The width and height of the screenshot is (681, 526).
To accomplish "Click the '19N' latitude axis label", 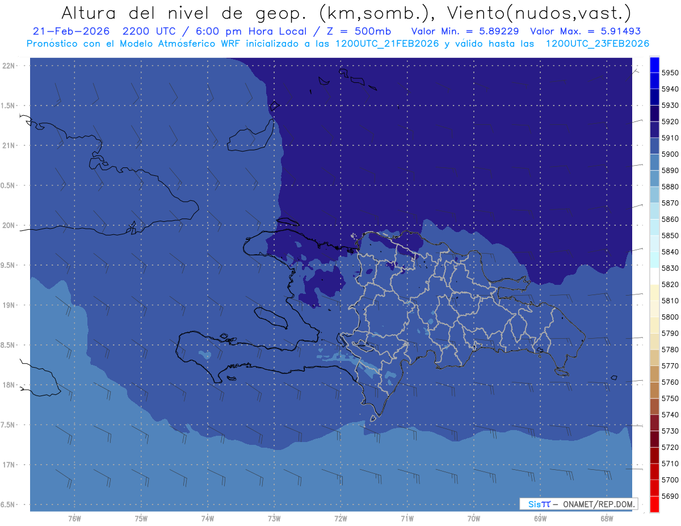I will [x=9, y=305].
